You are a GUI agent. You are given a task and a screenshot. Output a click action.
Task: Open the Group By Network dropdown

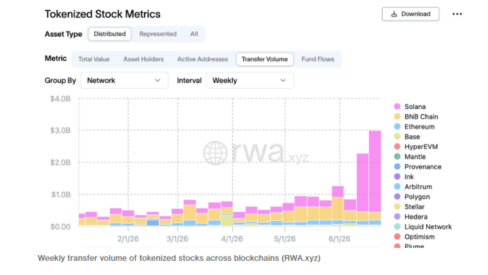coord(124,80)
